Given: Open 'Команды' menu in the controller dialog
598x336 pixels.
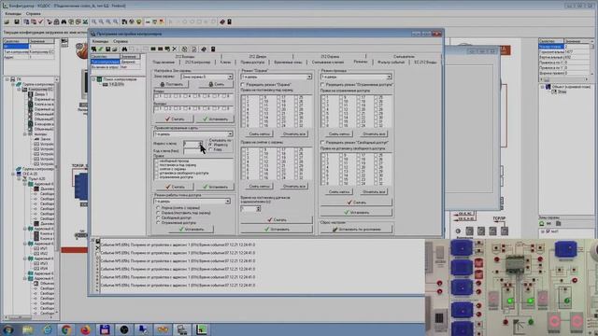Looking at the screenshot, I should (100, 41).
